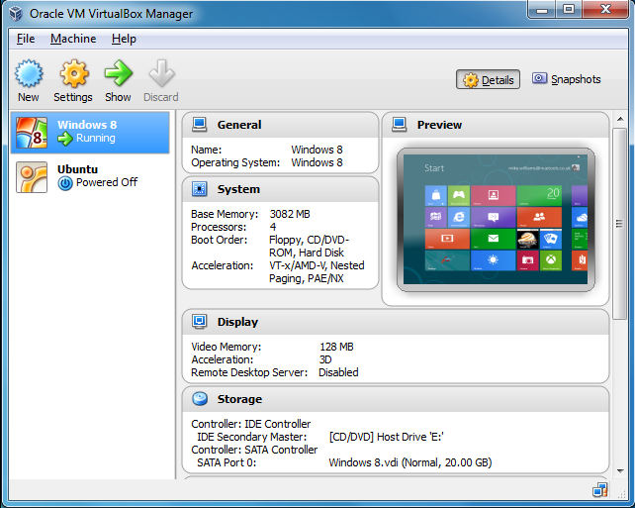Image resolution: width=635 pixels, height=508 pixels.
Task: Select the Ubuntu virtual machine
Action: point(91,176)
